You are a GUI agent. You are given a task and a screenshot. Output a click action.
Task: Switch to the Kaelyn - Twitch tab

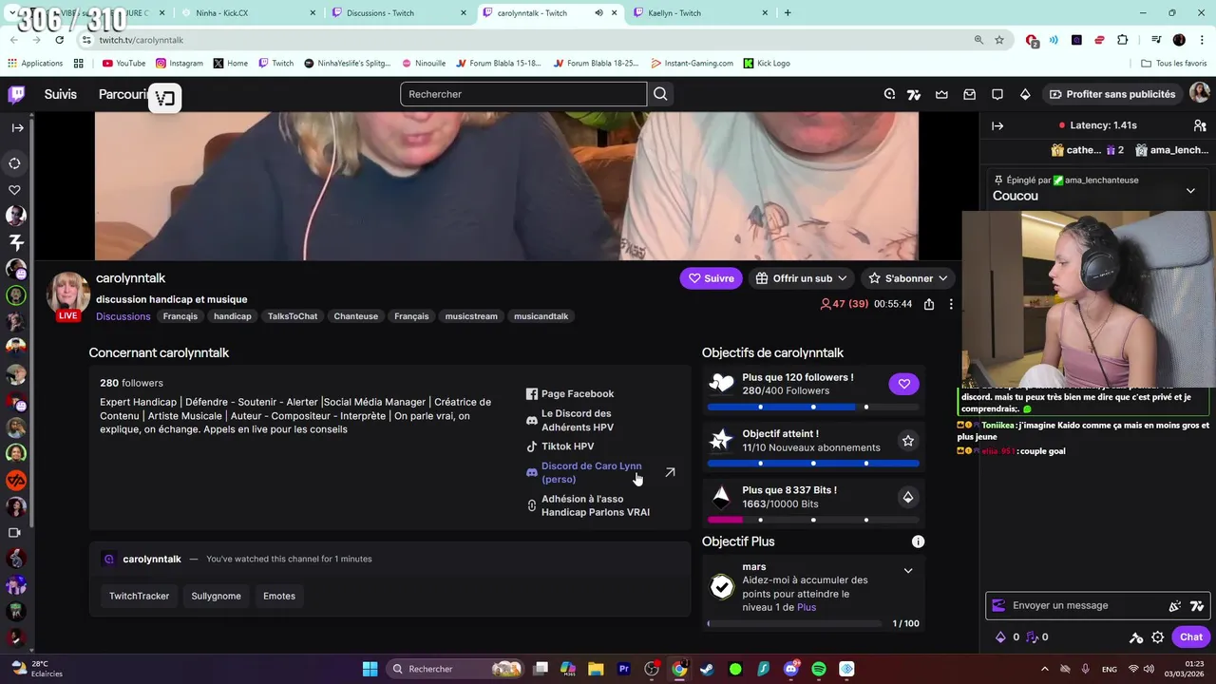tap(703, 13)
